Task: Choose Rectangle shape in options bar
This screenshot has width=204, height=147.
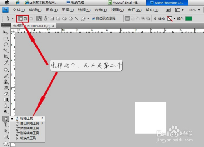Action: click(x=52, y=18)
